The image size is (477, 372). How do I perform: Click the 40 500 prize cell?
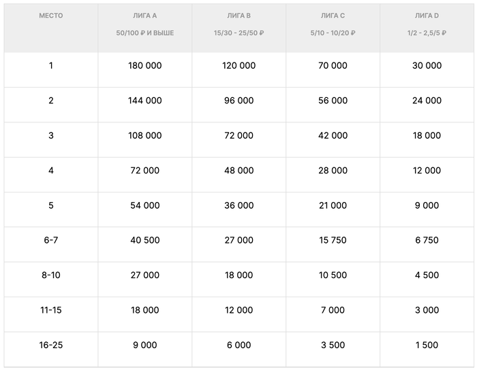click(x=145, y=240)
